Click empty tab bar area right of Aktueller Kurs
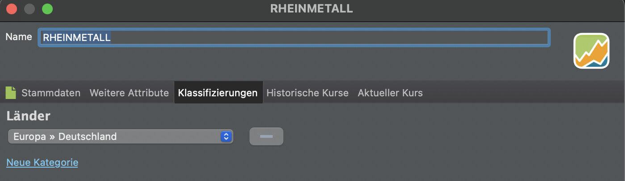The height and width of the screenshot is (181, 625). click(x=523, y=93)
